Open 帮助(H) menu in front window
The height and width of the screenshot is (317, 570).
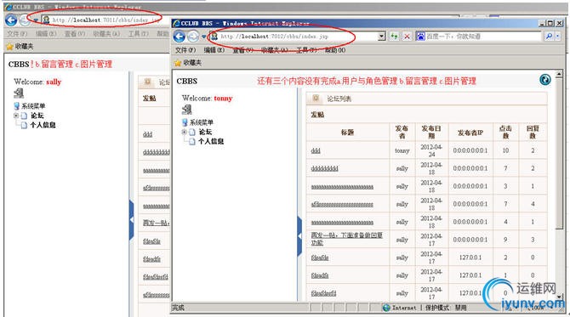(x=335, y=50)
